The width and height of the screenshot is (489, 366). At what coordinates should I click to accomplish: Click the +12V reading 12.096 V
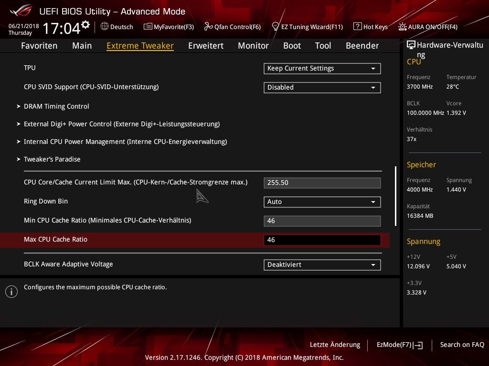(418, 266)
